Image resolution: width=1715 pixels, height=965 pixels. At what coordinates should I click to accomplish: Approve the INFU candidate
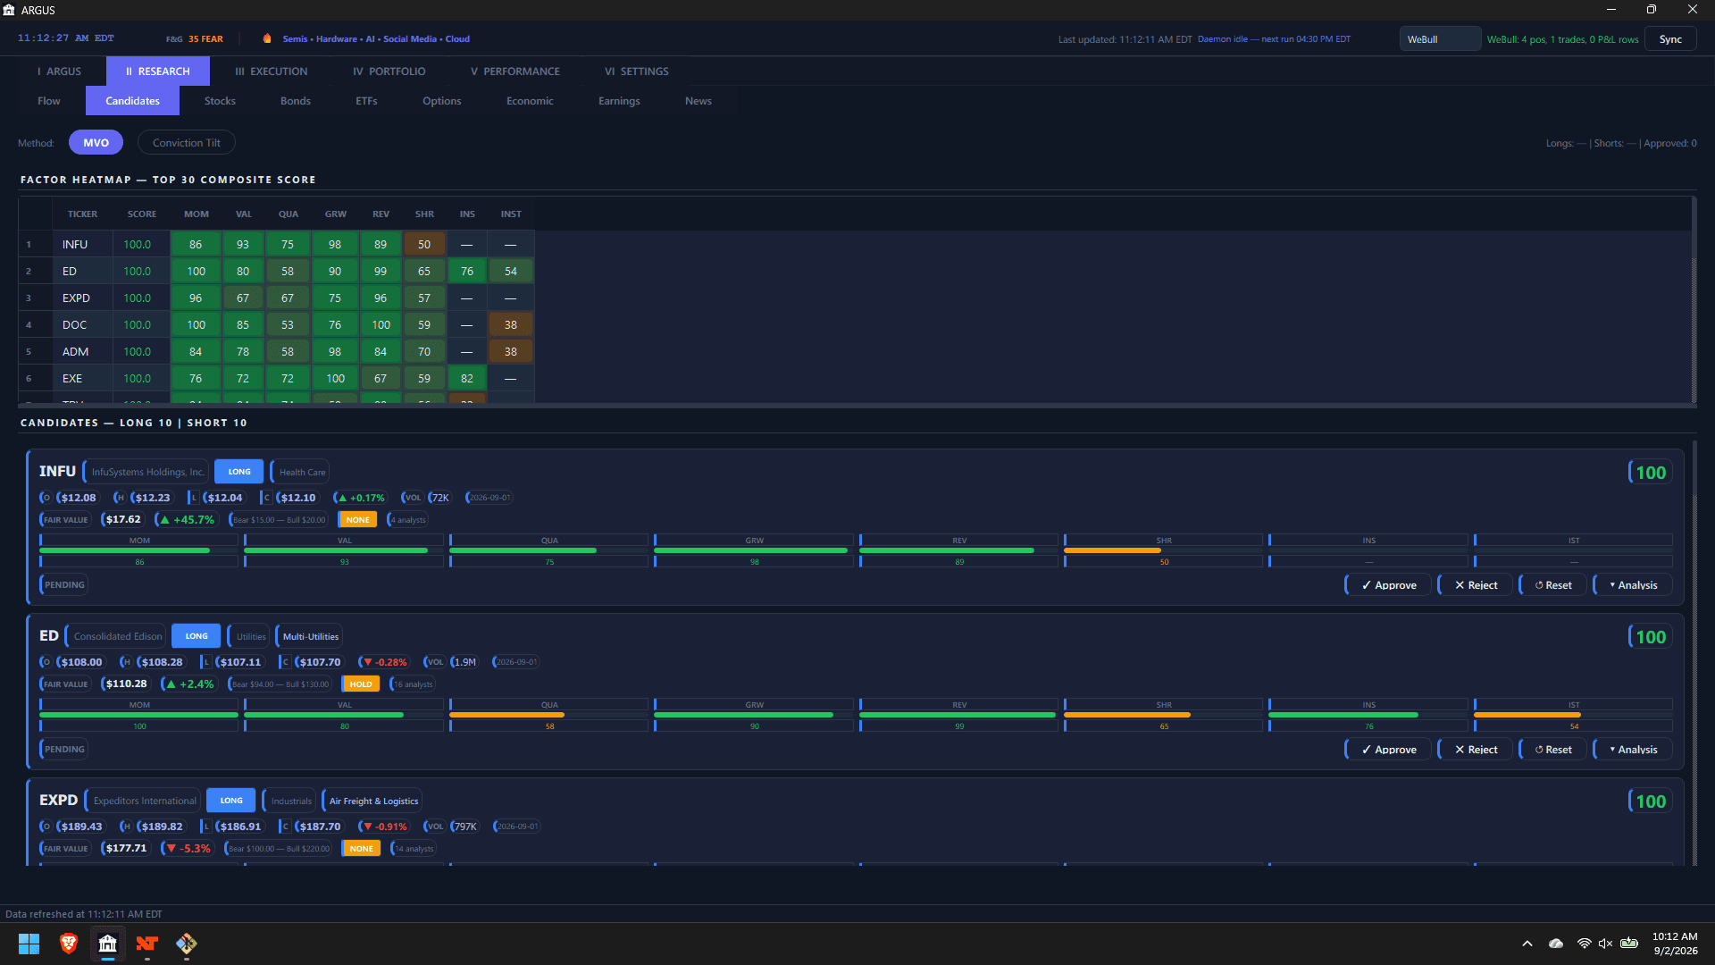click(1388, 585)
